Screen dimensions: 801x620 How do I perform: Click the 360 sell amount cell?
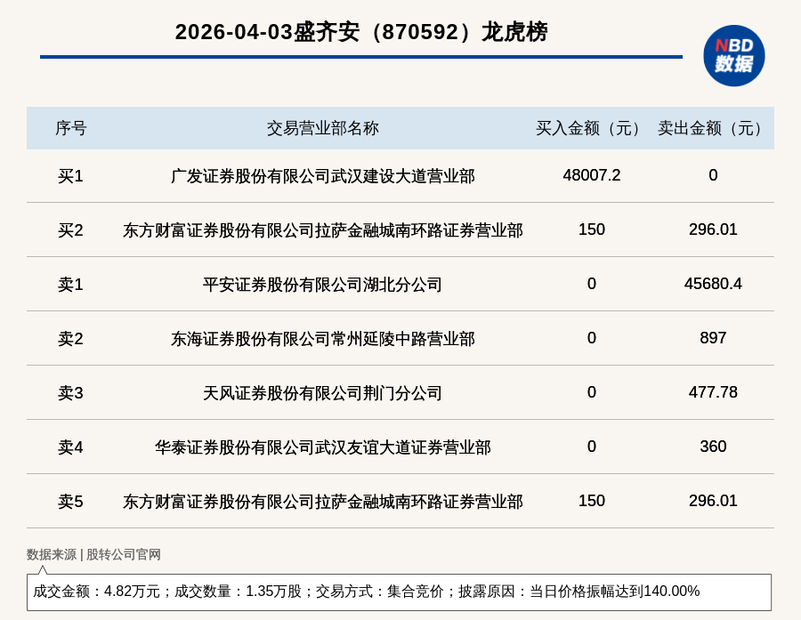tap(713, 447)
